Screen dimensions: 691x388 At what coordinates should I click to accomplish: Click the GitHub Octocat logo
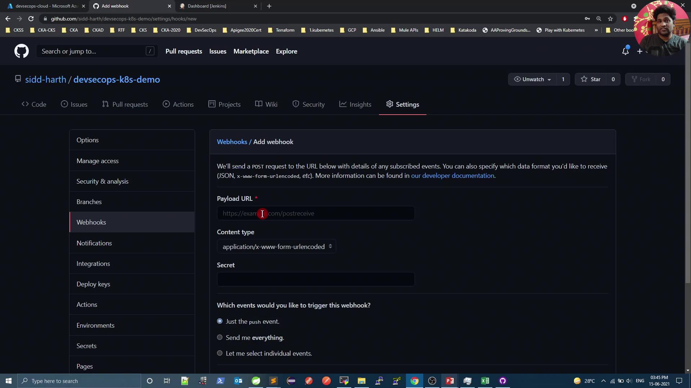click(x=22, y=51)
